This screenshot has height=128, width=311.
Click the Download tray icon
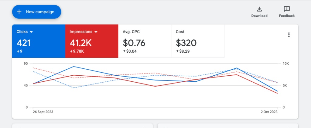pos(259,9)
